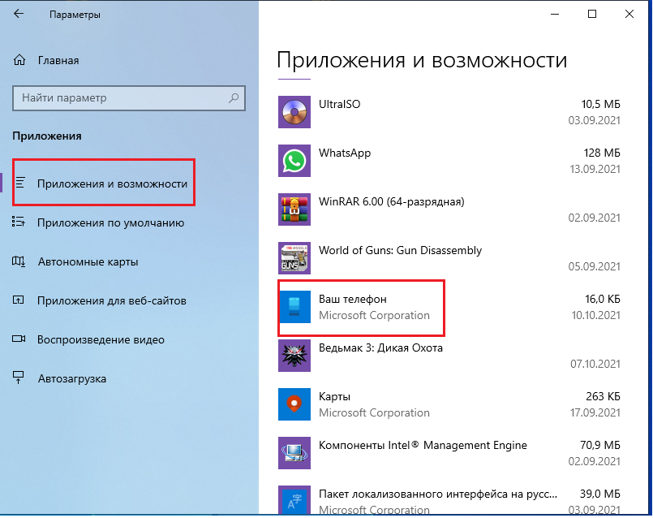Click the WhatsApp app icon

click(294, 161)
